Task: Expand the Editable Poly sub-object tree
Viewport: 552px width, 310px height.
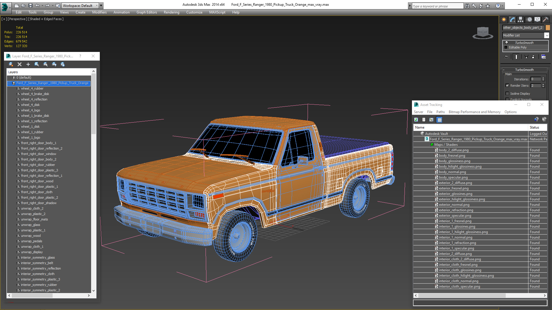Action: tap(506, 47)
